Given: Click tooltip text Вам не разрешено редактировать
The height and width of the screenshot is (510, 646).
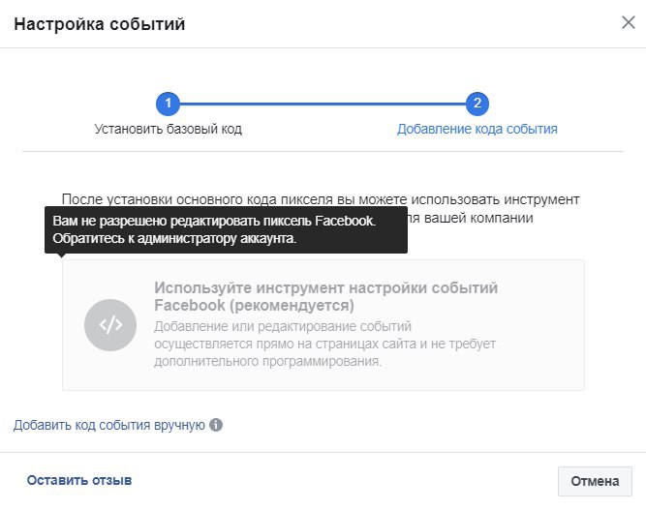Looking at the screenshot, I should click(214, 229).
